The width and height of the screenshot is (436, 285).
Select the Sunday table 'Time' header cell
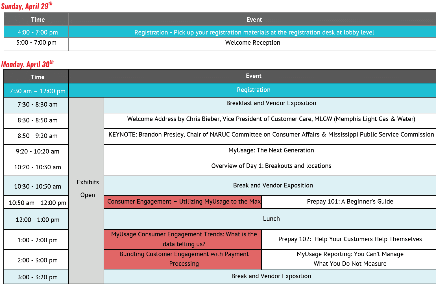point(36,19)
